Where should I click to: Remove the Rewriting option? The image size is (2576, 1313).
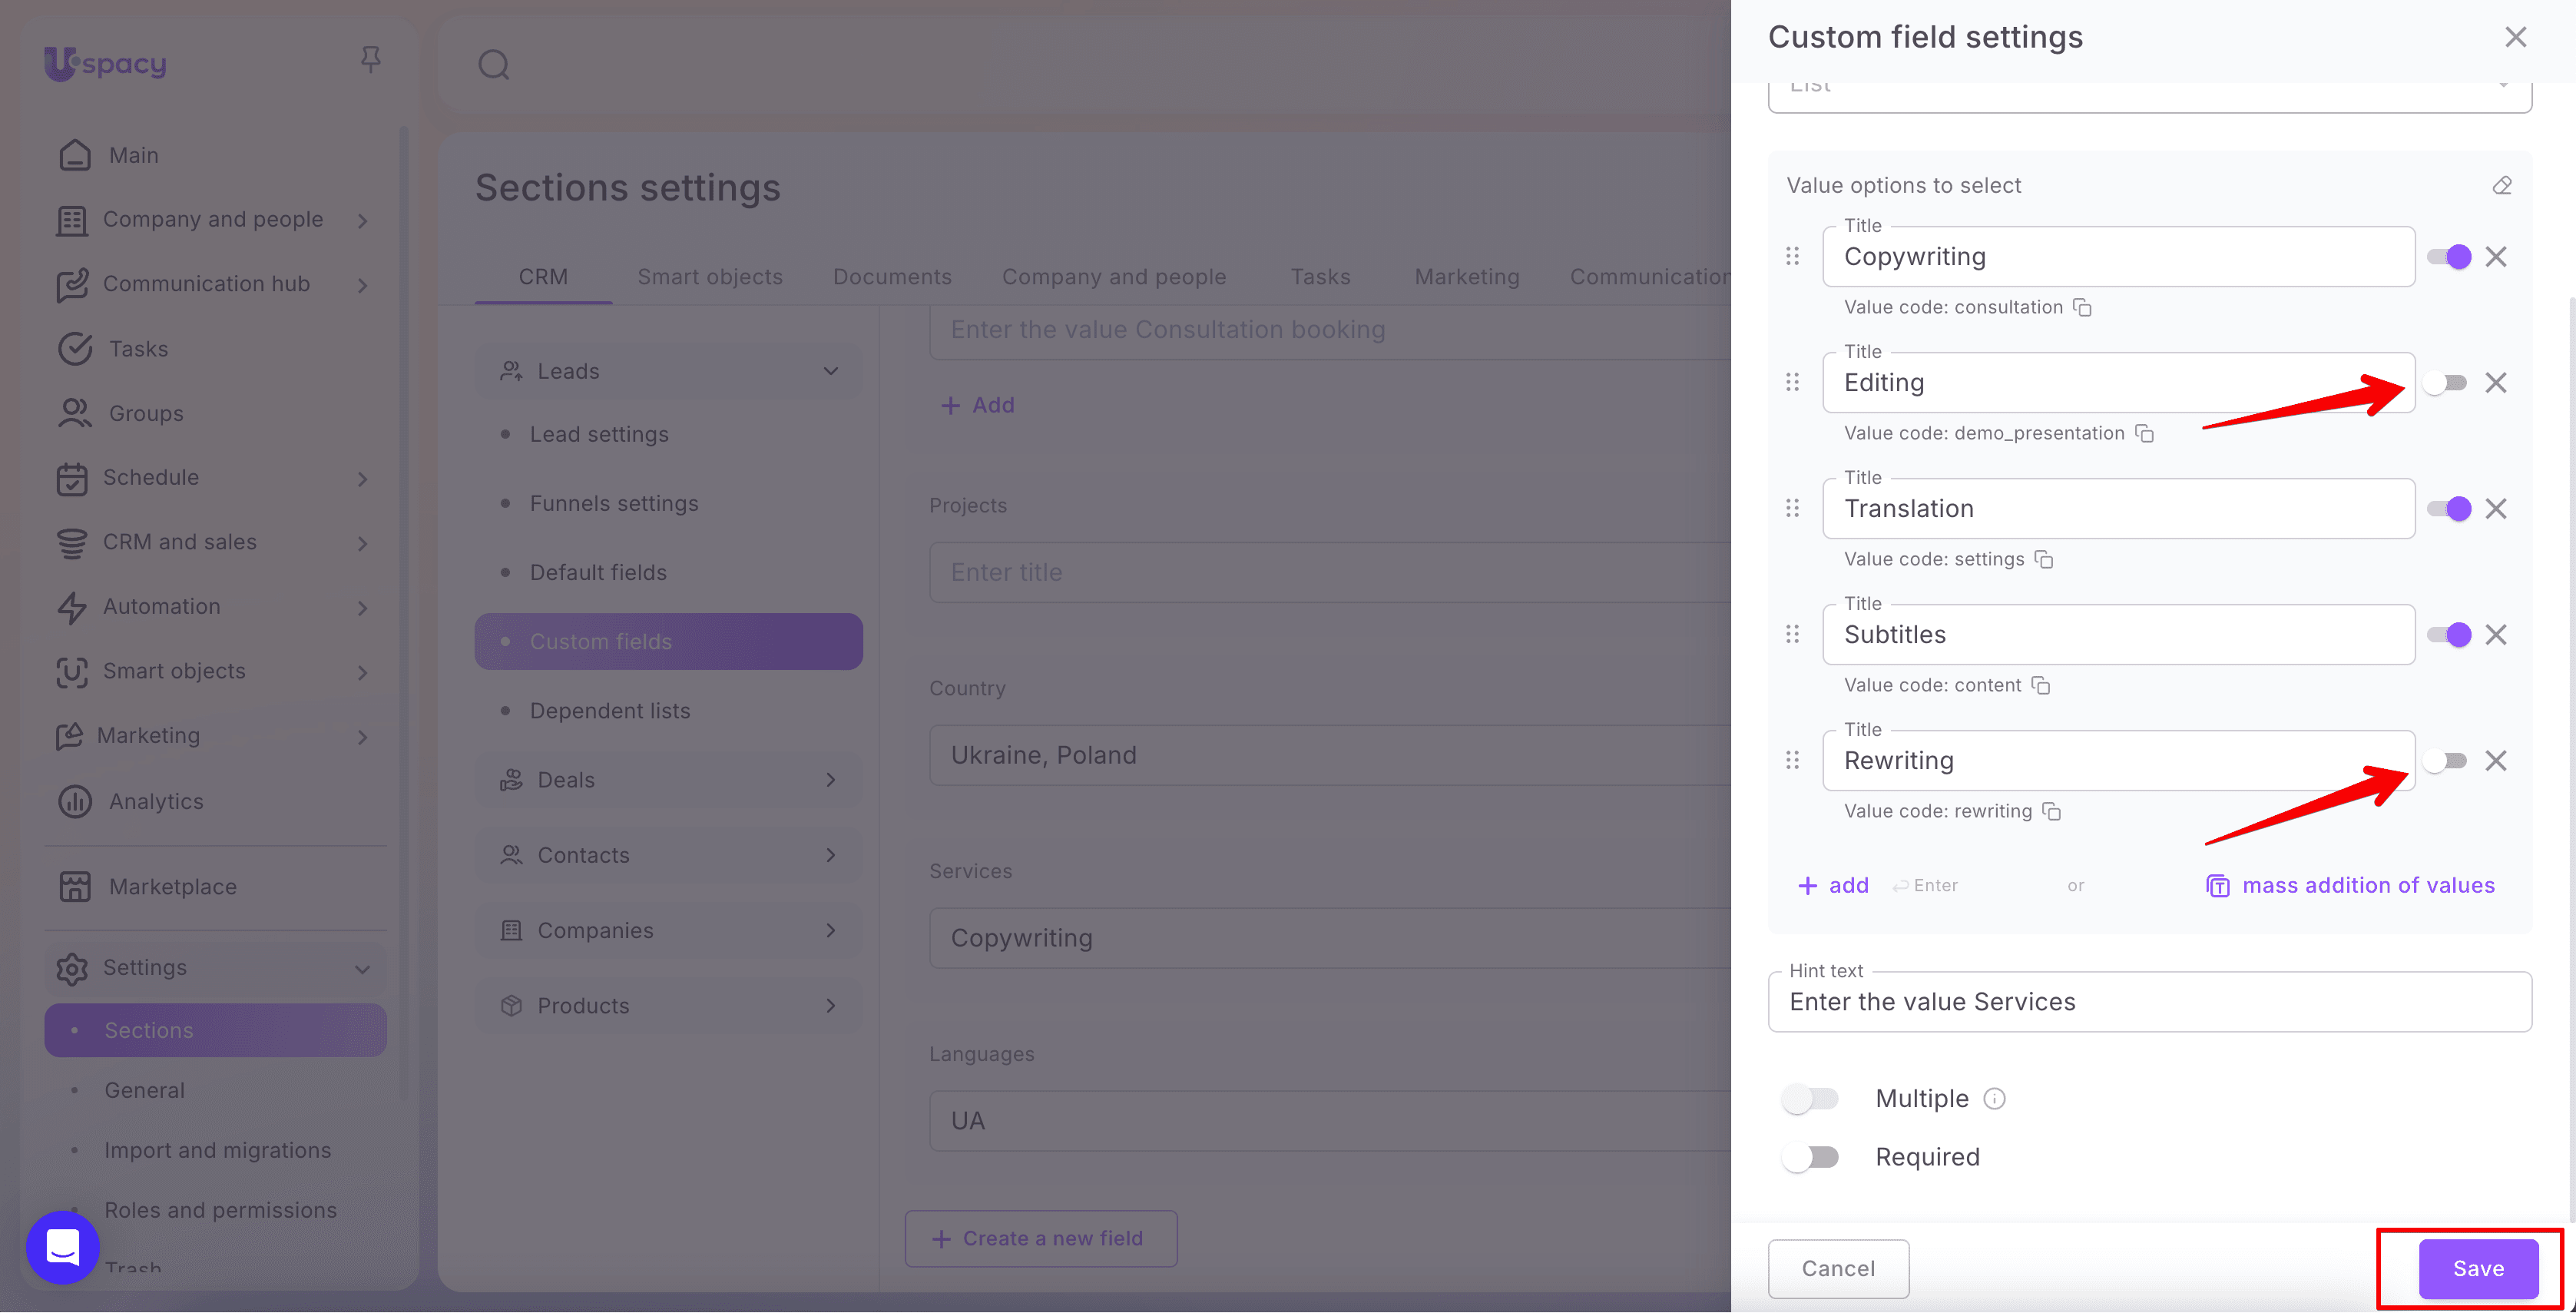(x=2496, y=761)
